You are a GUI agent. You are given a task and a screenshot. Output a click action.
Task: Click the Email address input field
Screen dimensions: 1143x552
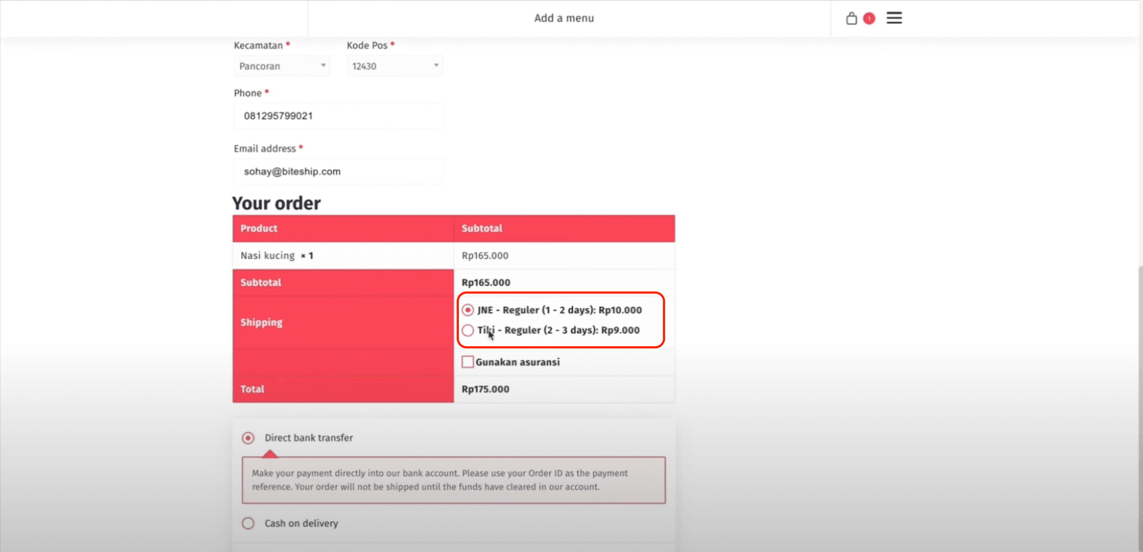(338, 171)
